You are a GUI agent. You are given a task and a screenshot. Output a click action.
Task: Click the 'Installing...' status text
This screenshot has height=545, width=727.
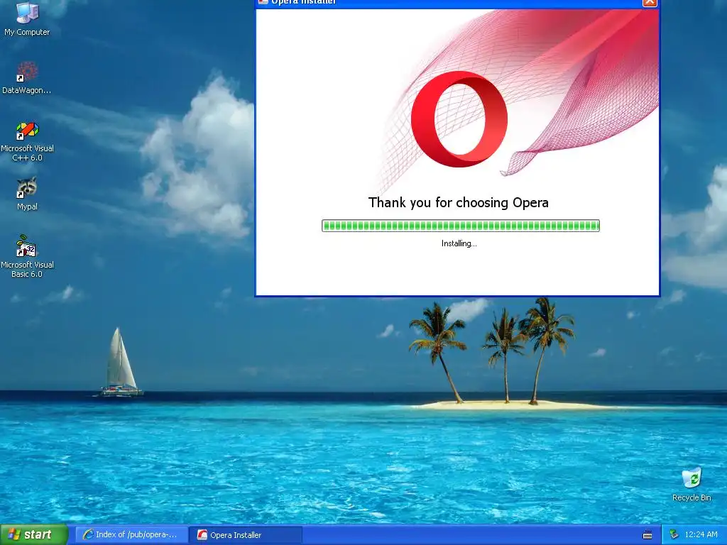[x=459, y=243]
